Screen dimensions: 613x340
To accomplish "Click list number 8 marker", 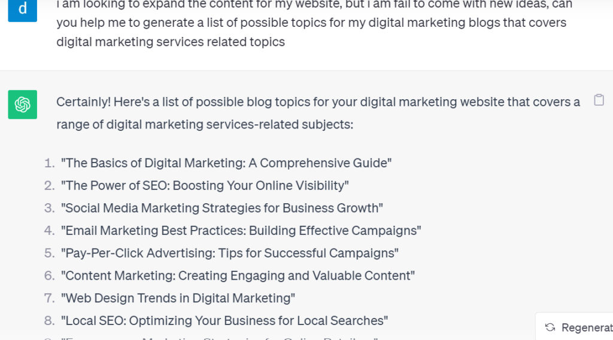I will tap(49, 321).
